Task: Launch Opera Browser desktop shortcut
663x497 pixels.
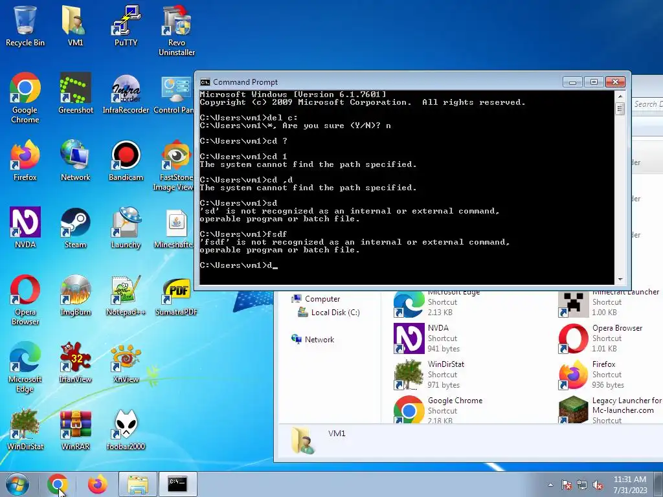Action: (x=25, y=299)
